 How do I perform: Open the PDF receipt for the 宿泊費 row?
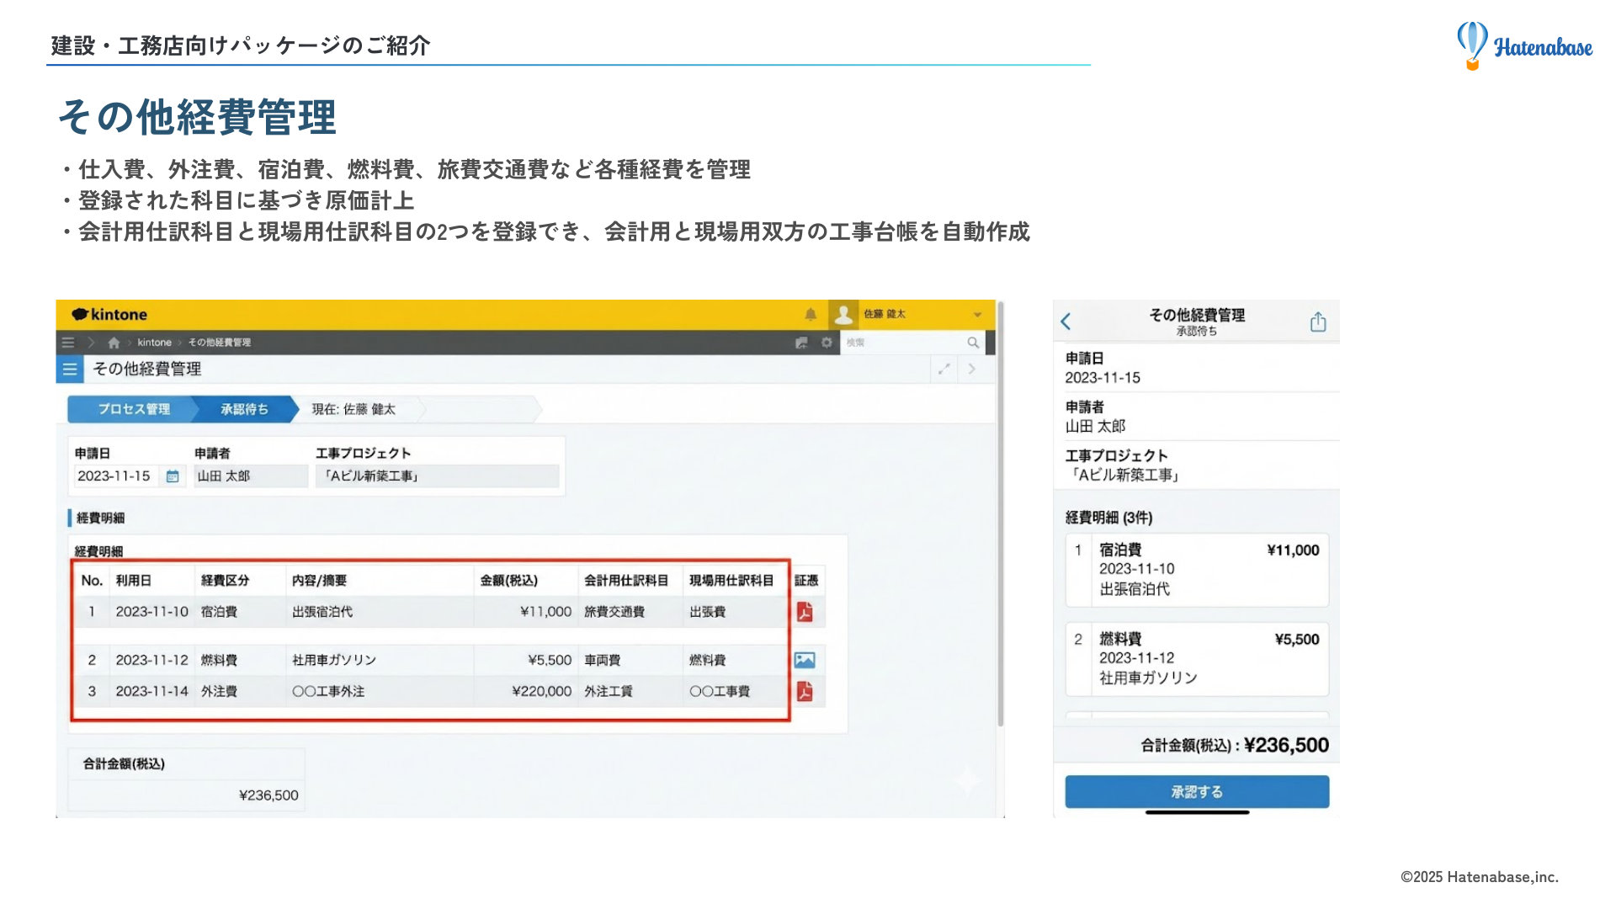805,612
